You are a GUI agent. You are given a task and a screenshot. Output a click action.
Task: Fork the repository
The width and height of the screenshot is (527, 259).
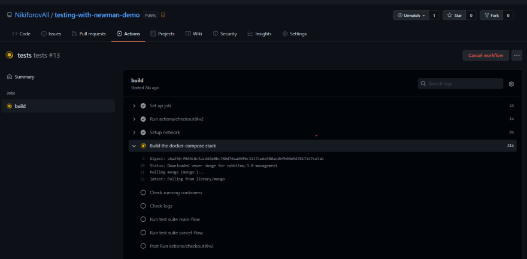492,16
